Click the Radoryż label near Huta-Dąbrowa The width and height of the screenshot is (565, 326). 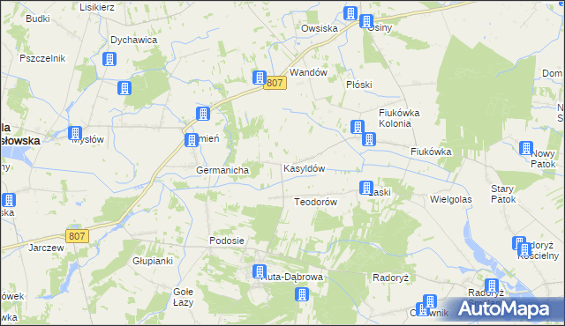click(x=390, y=278)
